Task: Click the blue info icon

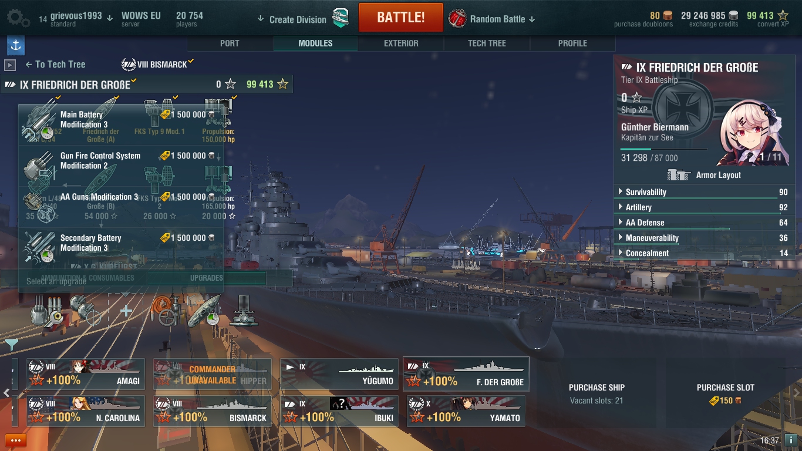Action: (x=791, y=440)
